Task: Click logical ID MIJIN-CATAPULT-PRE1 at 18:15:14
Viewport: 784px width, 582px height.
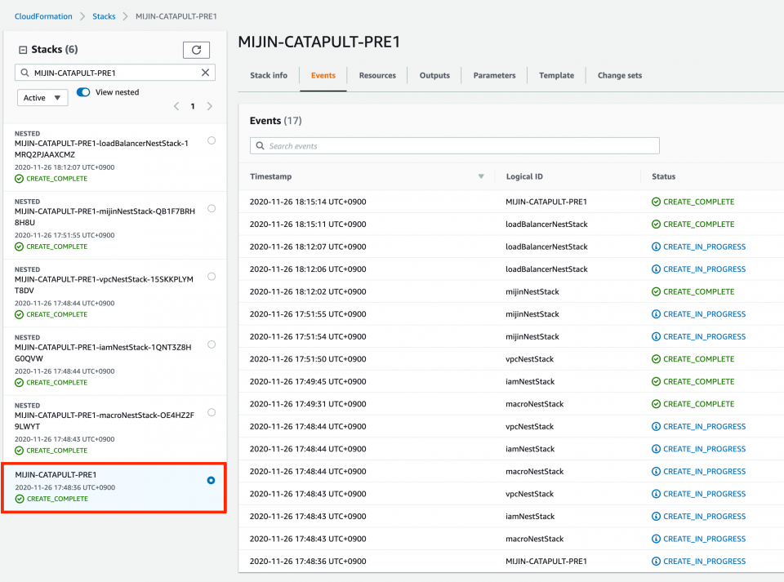Action: 546,202
